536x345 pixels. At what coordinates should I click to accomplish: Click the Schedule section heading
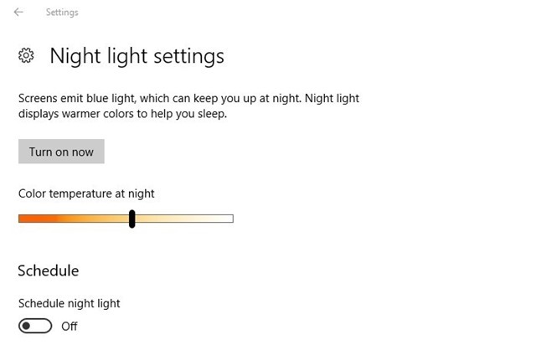49,270
